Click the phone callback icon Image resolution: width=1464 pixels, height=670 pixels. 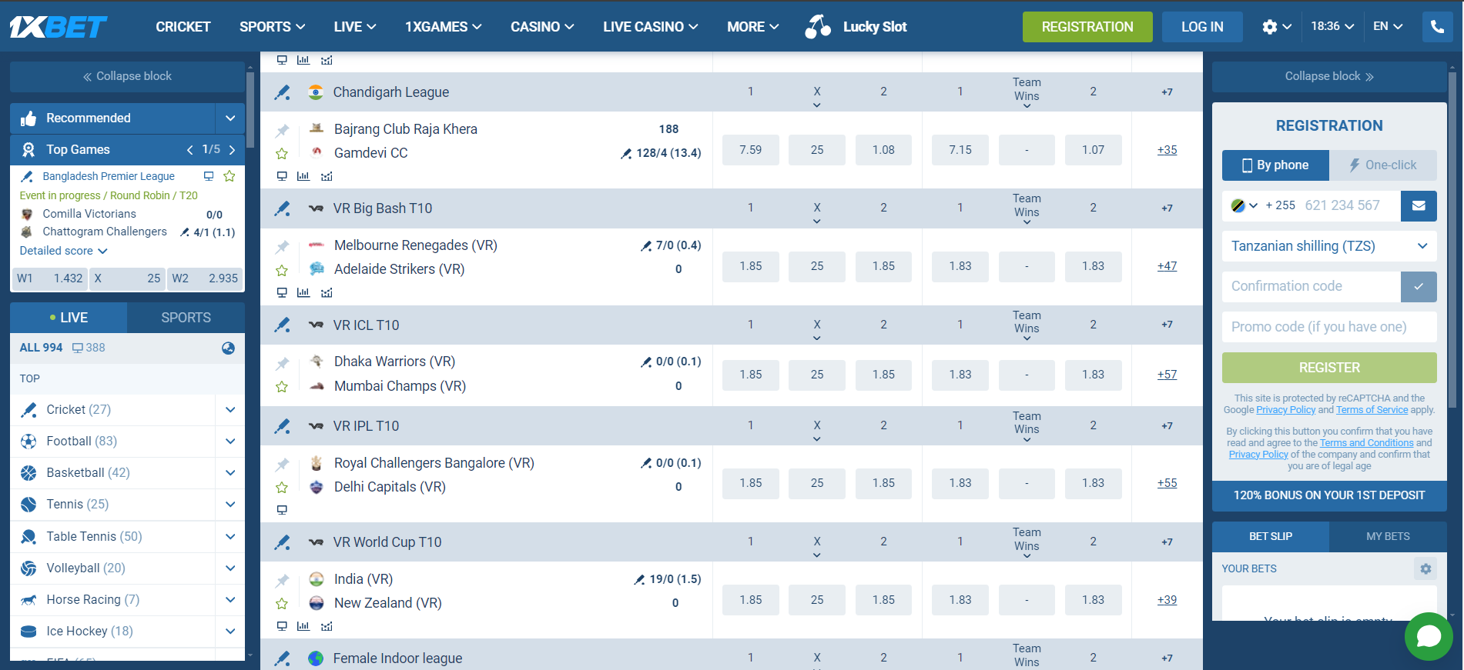[x=1437, y=27]
